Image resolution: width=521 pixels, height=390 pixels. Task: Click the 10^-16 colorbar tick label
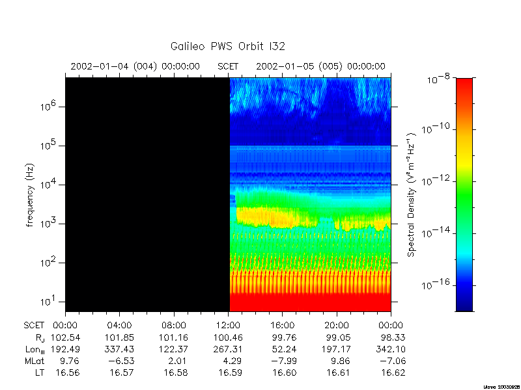point(435,284)
